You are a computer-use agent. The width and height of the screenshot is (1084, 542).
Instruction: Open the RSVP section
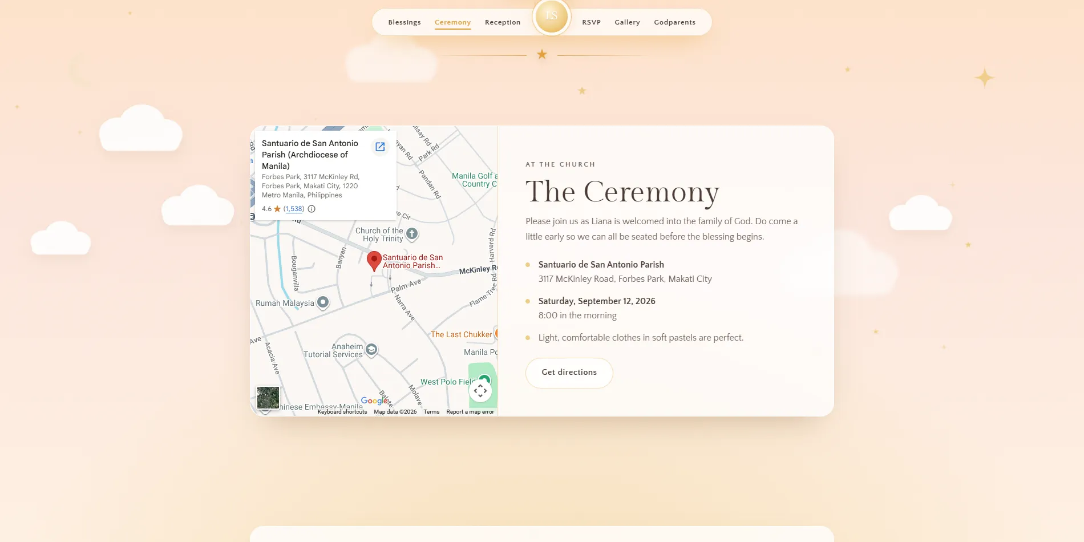click(591, 22)
